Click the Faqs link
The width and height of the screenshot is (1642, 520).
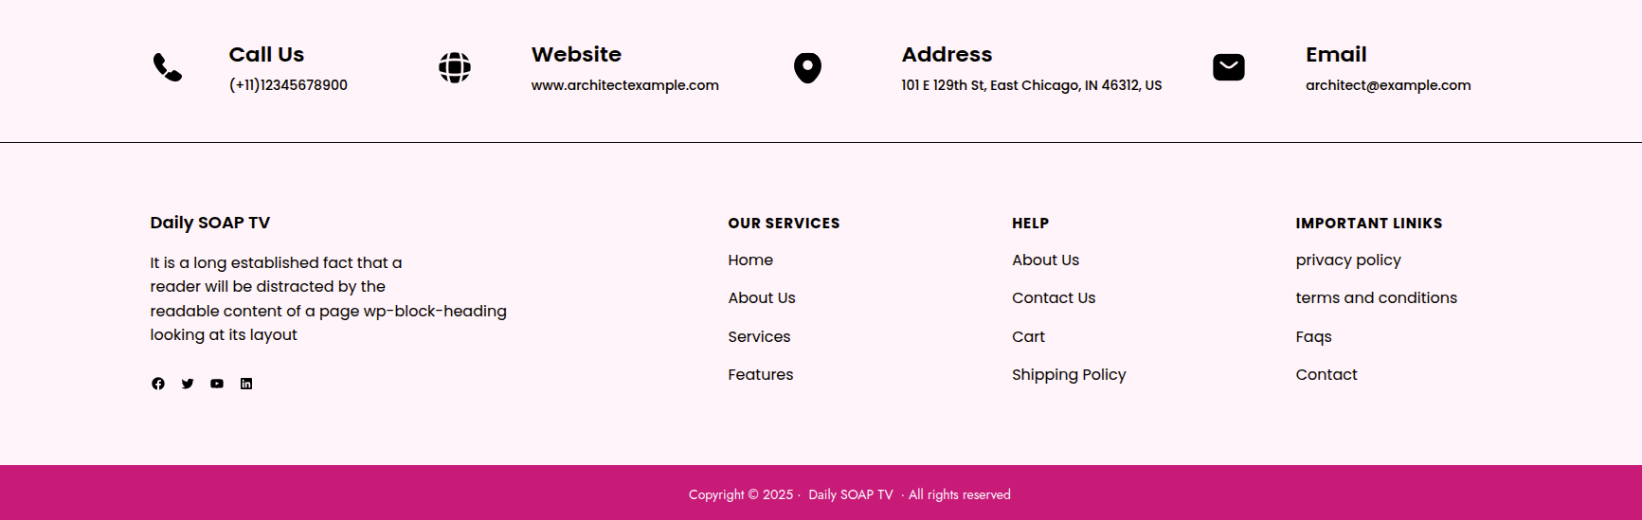1313,337
